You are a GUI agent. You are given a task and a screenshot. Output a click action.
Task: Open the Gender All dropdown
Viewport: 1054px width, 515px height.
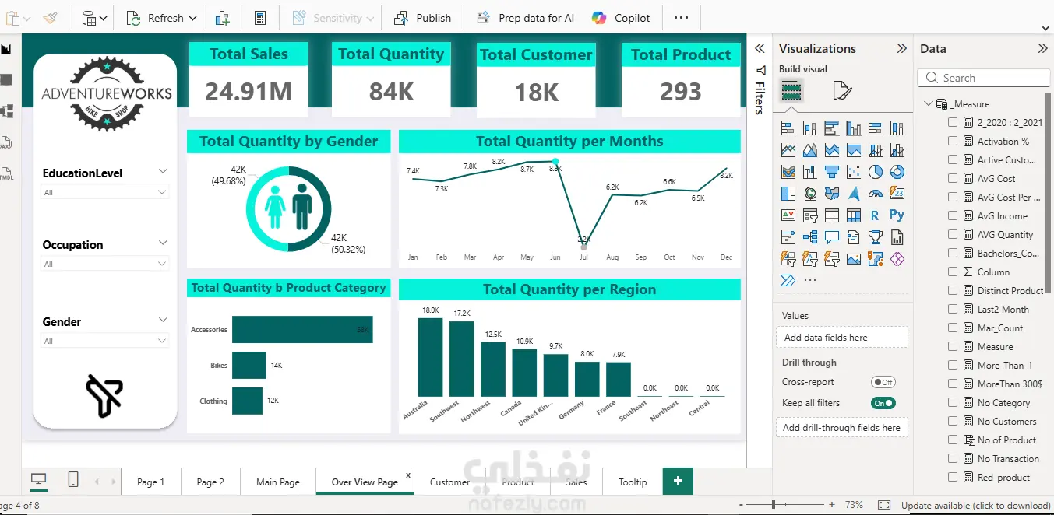pos(104,341)
